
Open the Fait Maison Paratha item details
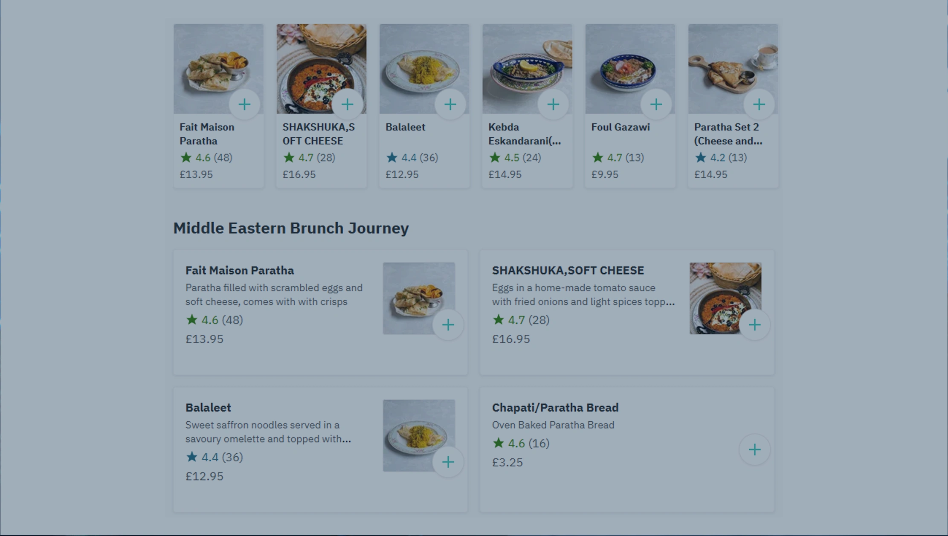(x=239, y=270)
